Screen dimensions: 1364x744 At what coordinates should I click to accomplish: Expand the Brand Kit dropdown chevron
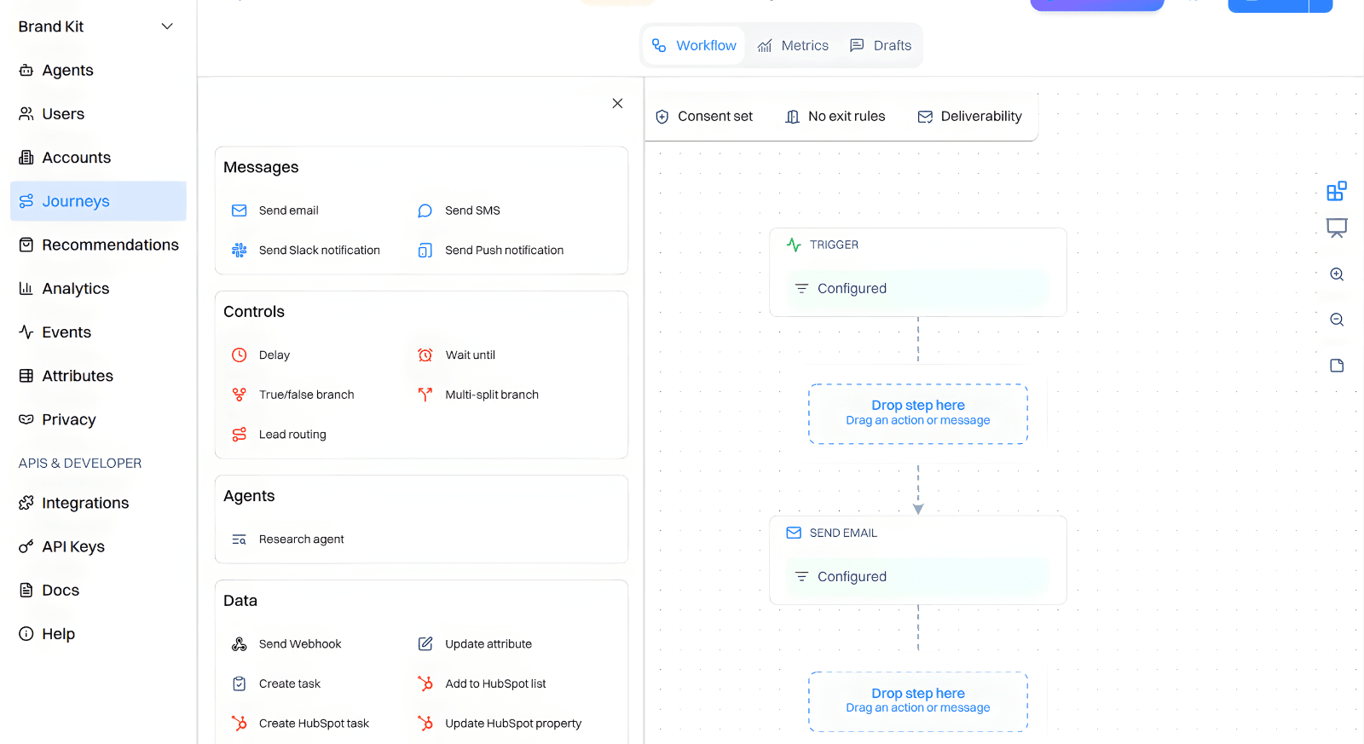[167, 26]
